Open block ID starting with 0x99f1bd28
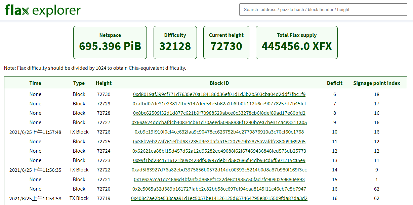The width and height of the screenshot is (413, 205). pos(219,160)
